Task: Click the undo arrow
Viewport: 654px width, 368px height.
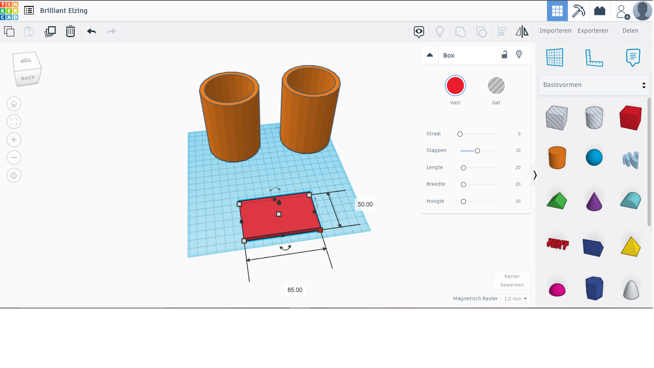Action: tap(91, 31)
